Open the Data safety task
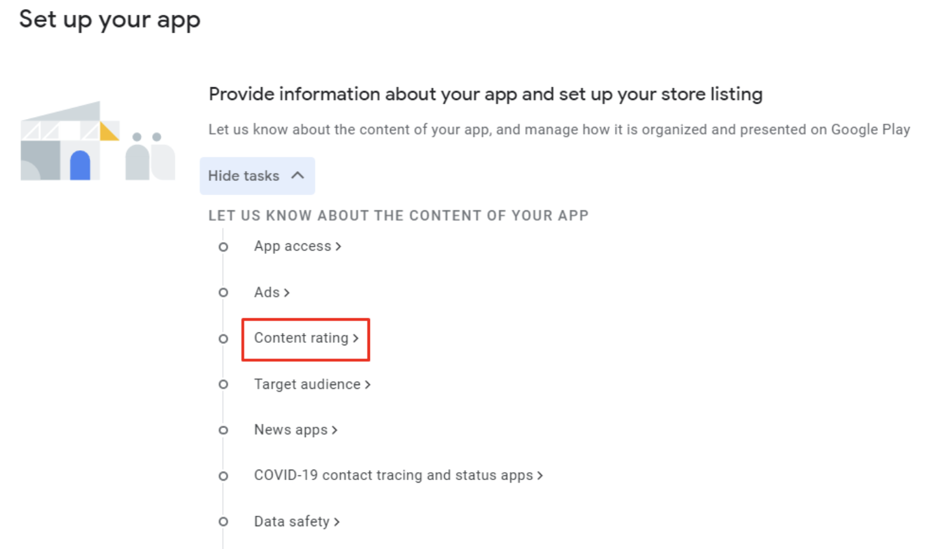The image size is (952, 549). (293, 521)
